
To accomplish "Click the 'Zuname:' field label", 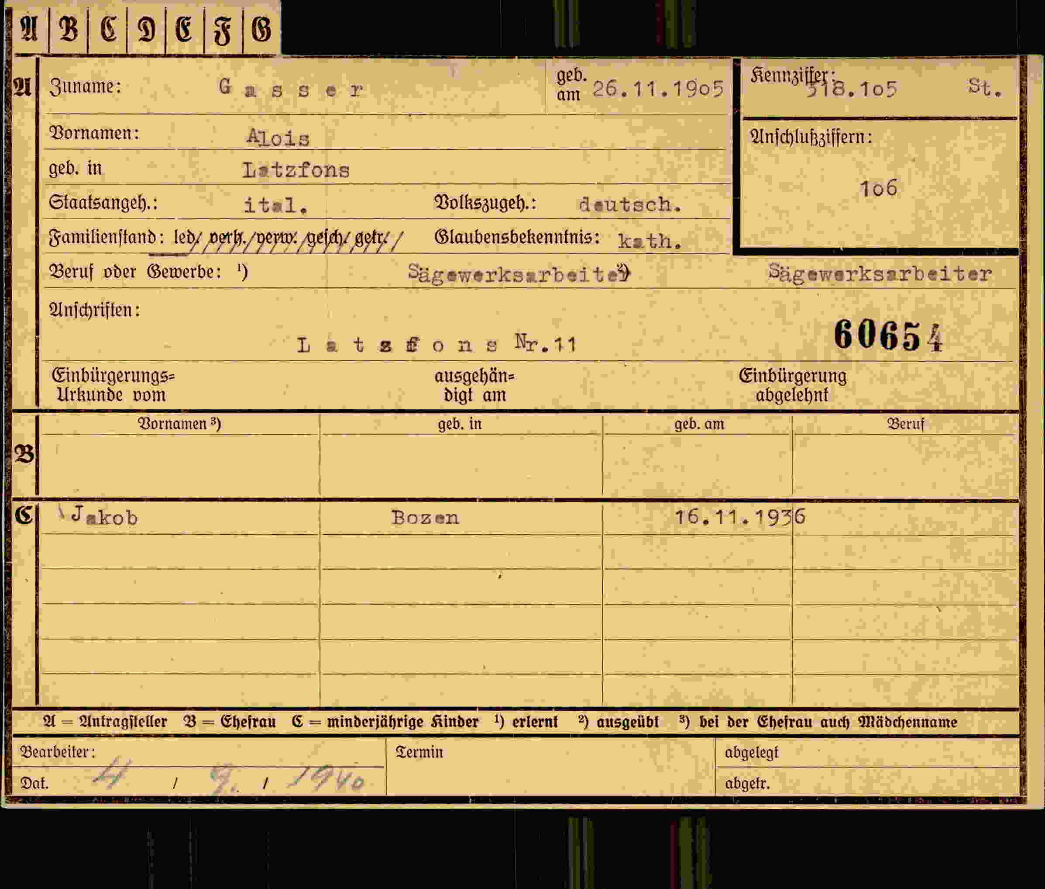I will tap(85, 86).
